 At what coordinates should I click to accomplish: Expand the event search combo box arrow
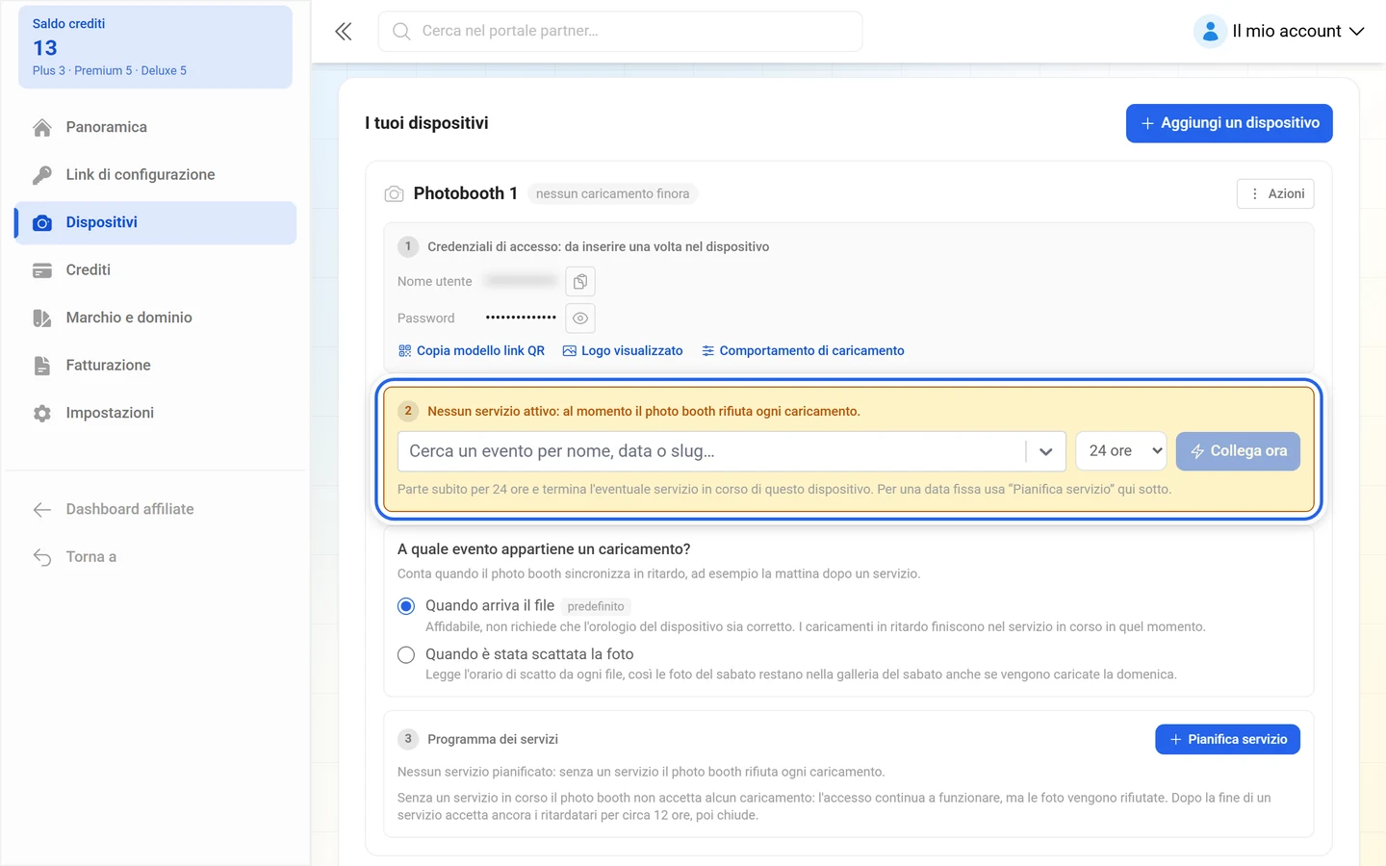point(1045,451)
